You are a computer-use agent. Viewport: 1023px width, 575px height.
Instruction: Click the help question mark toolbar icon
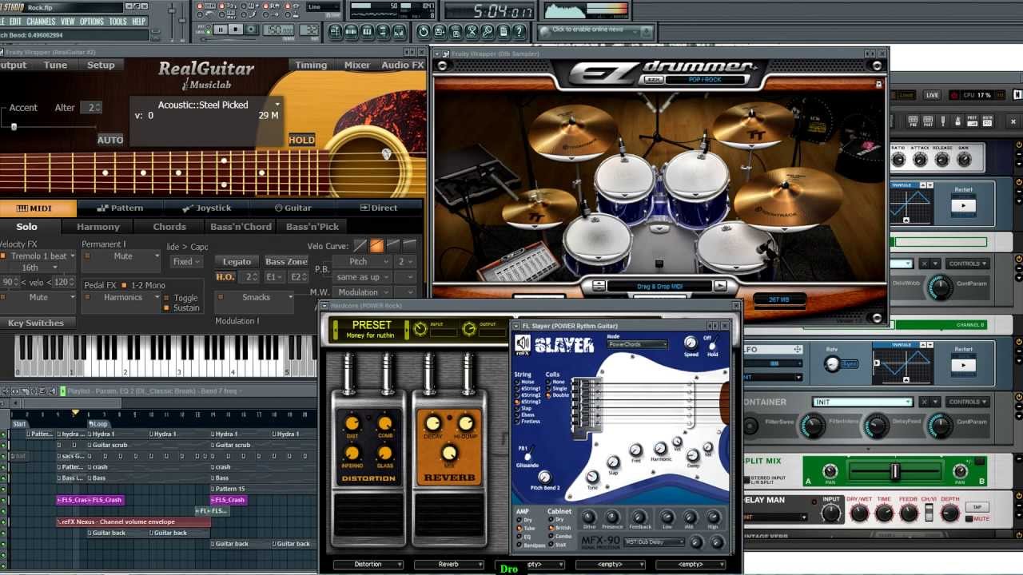click(519, 31)
